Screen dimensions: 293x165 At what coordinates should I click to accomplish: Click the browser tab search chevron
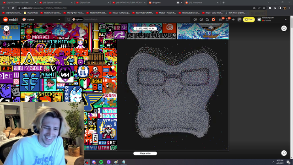pyautogui.click(x=269, y=2)
